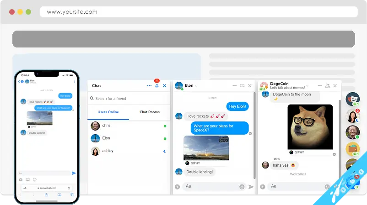Click send arrow in Elon chat window

(x=251, y=187)
